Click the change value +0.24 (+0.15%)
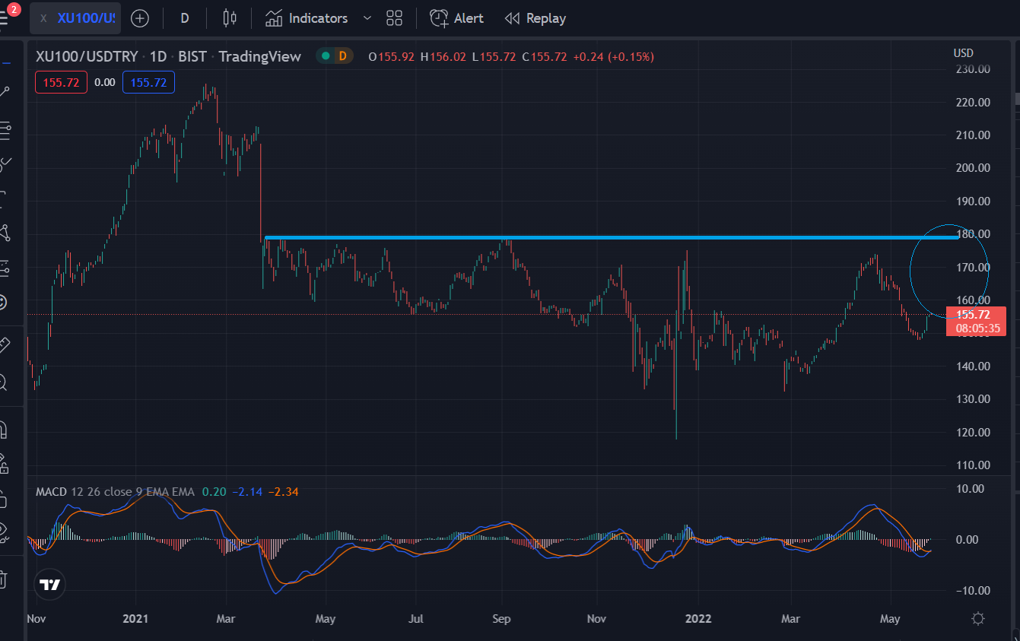The image size is (1020, 641). [x=613, y=56]
